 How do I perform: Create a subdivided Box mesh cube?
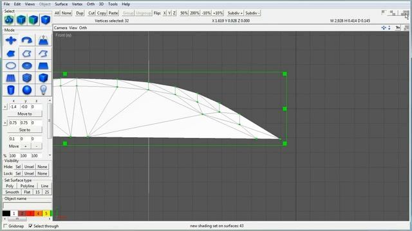(x=27, y=78)
